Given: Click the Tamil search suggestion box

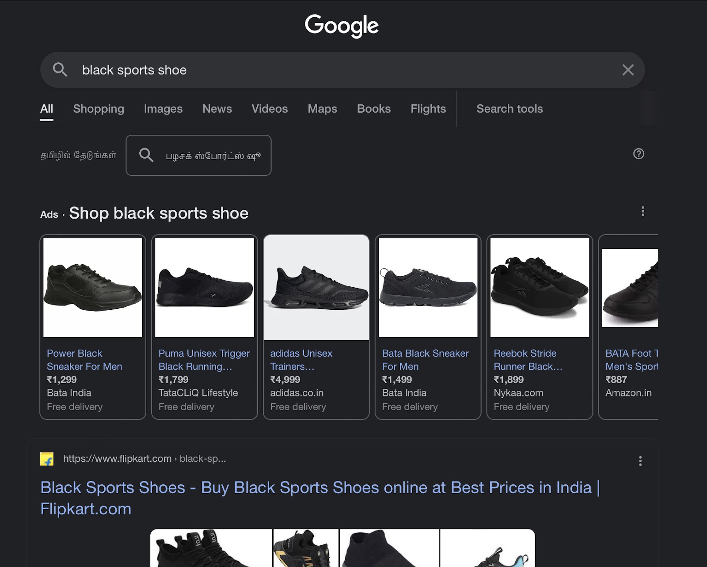Looking at the screenshot, I should (x=198, y=155).
